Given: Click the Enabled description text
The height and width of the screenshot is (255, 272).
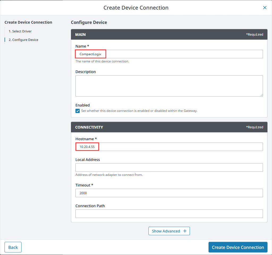Looking at the screenshot, I should [x=139, y=111].
